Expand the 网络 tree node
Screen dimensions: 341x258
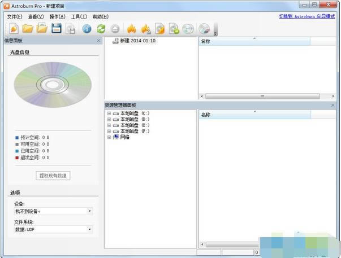[x=109, y=137]
